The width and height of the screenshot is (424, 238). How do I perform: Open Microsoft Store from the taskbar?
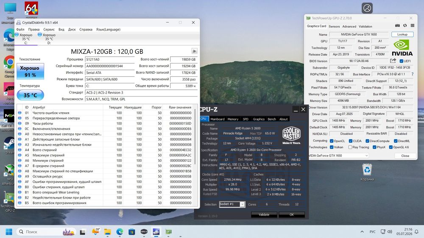tap(132, 232)
